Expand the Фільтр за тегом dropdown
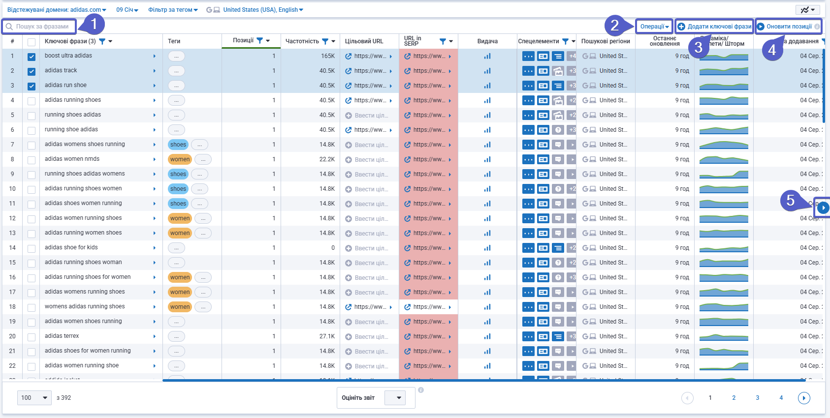 pyautogui.click(x=173, y=10)
